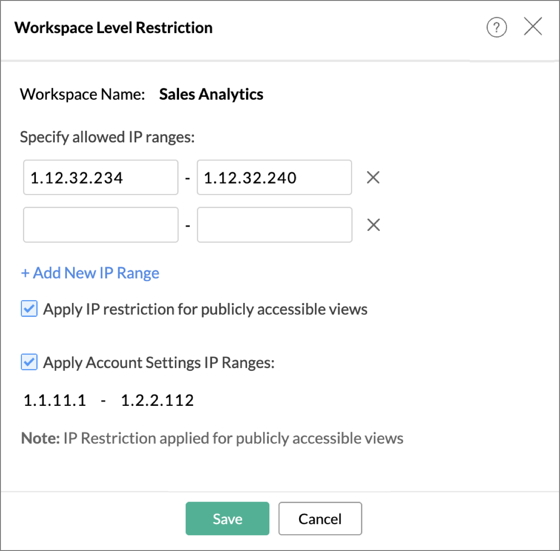This screenshot has width=560, height=551.
Task: Click the Note about IP Restriction applied
Action: [213, 438]
